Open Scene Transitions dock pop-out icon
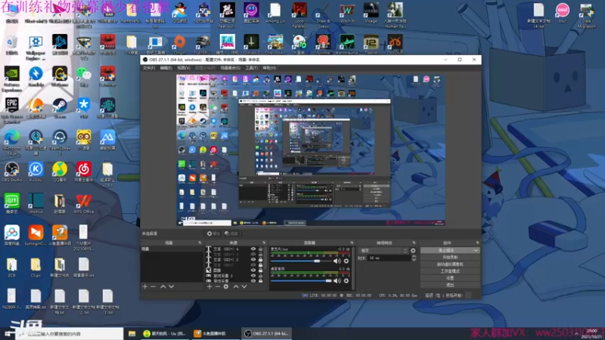The width and height of the screenshot is (605, 340). pos(414,243)
